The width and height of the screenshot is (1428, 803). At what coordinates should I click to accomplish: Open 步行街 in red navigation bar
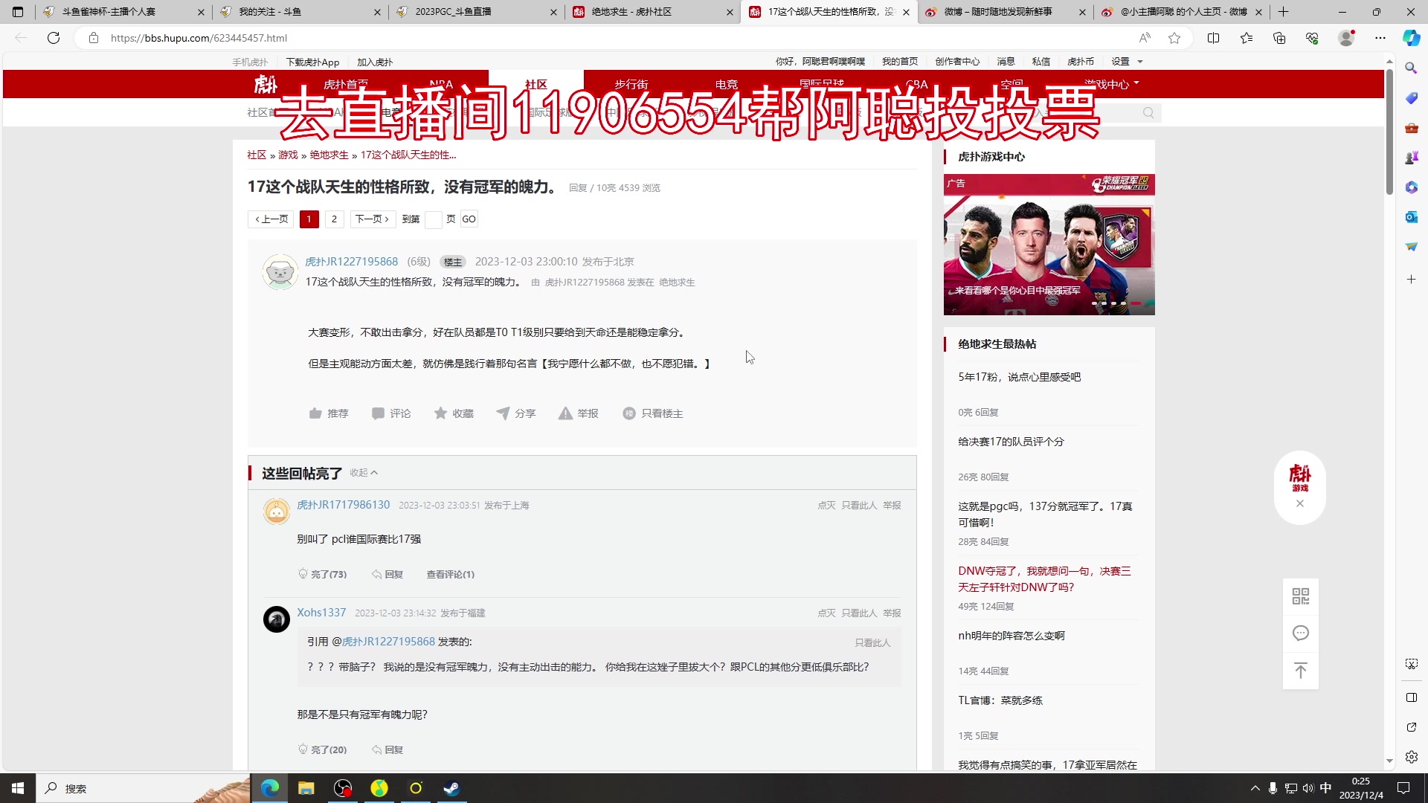[631, 84]
